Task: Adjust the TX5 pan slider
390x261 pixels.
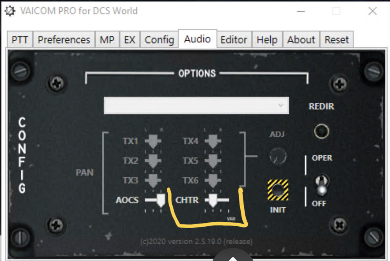Action: coord(213,161)
